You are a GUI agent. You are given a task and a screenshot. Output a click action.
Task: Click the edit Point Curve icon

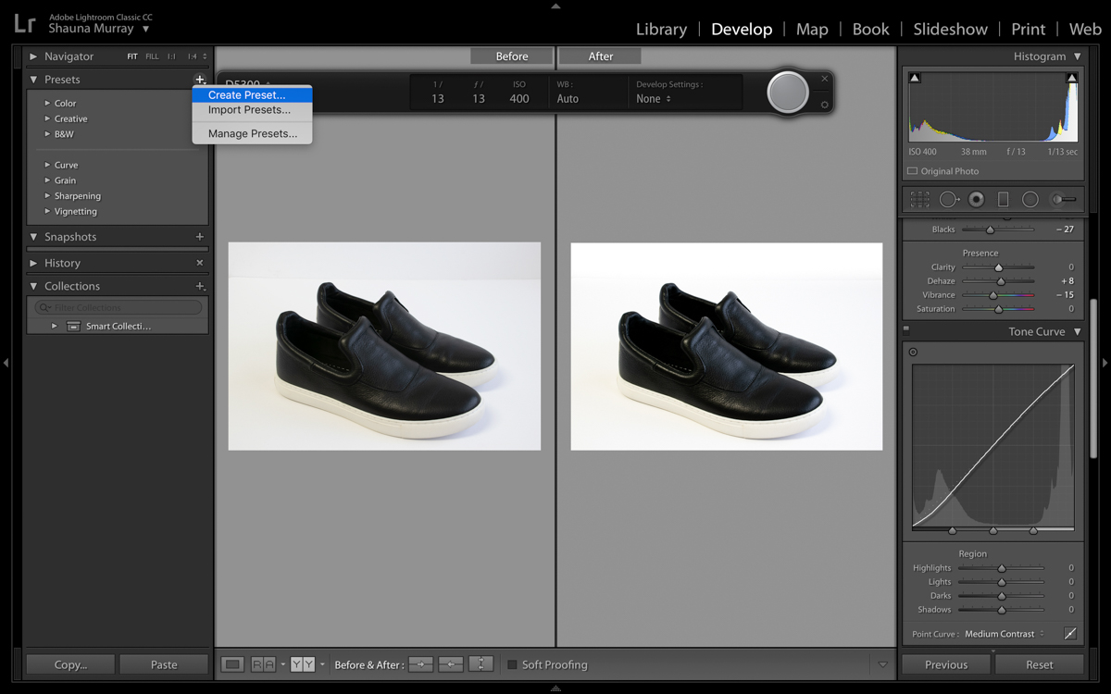pyautogui.click(x=1070, y=634)
